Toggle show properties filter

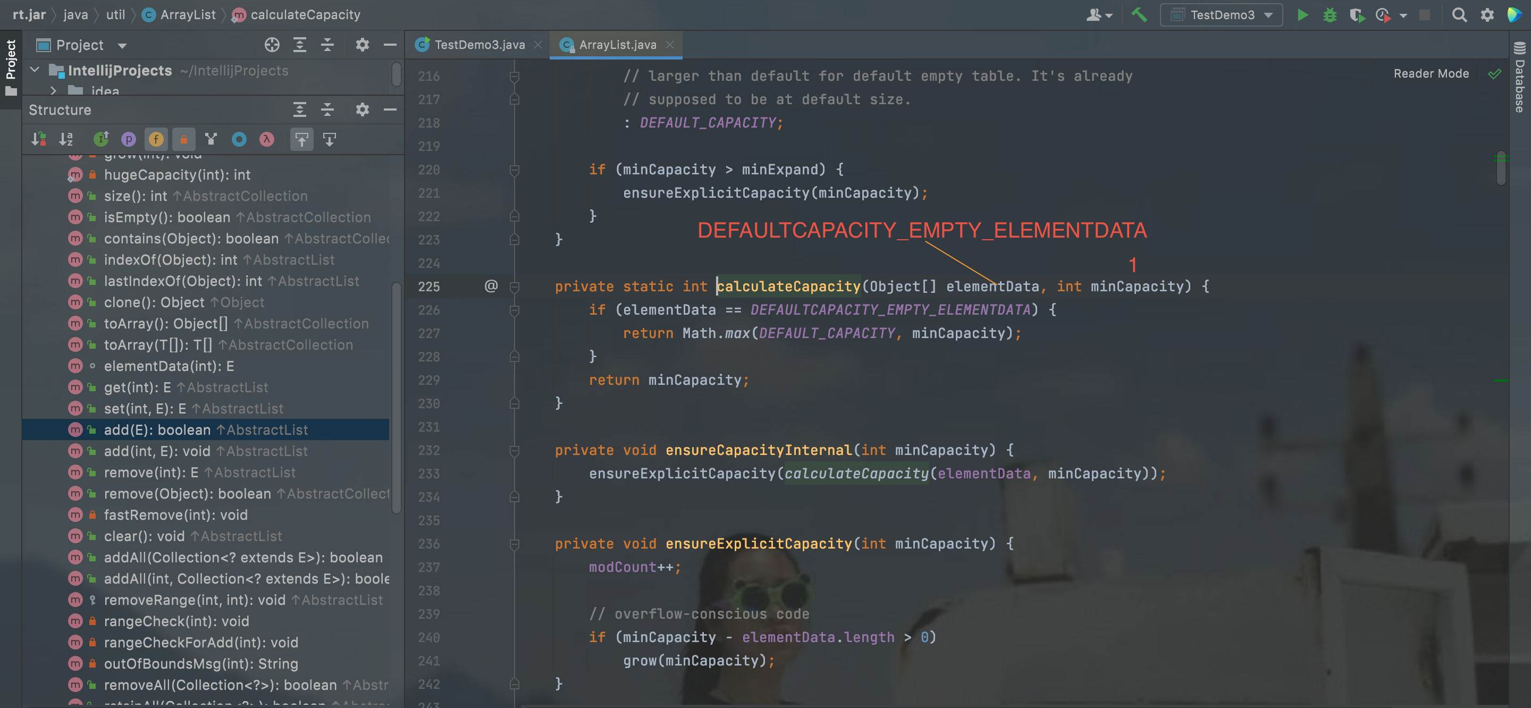[x=128, y=139]
